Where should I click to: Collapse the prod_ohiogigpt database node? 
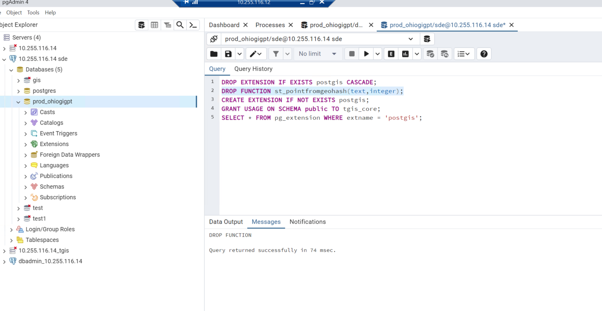pos(19,102)
